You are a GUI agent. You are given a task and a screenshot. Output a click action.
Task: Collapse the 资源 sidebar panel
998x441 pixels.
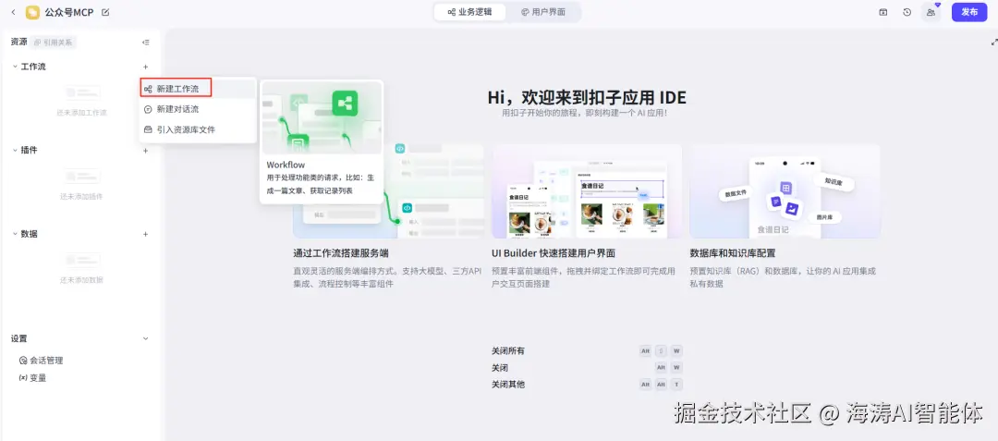click(x=146, y=43)
